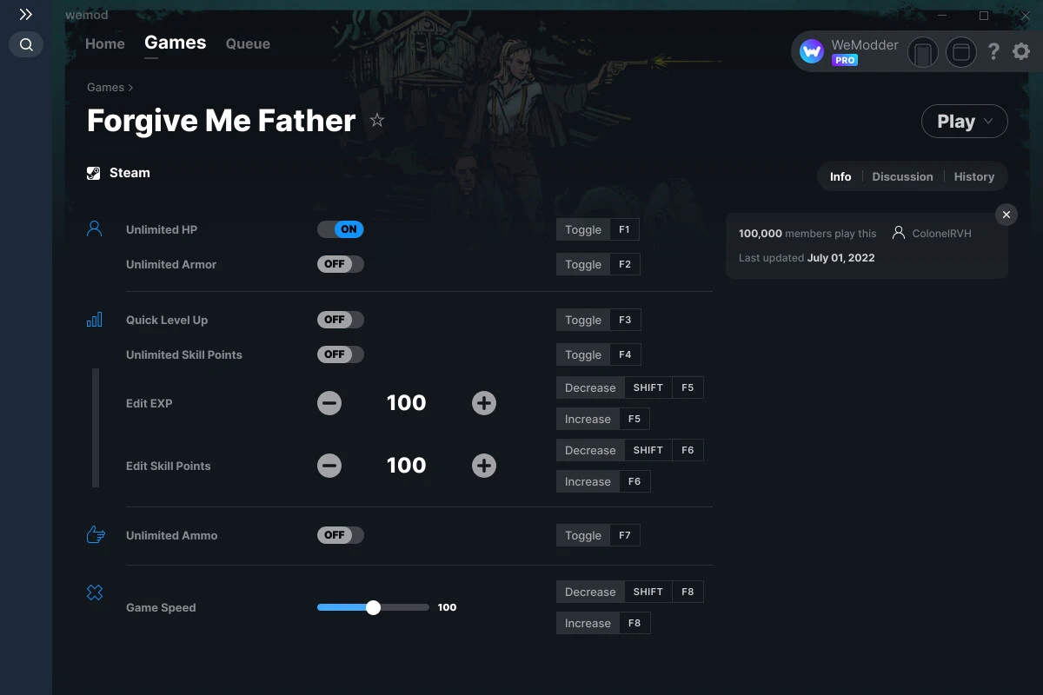This screenshot has width=1043, height=695.
Task: Open the sidebar search
Action: click(25, 44)
